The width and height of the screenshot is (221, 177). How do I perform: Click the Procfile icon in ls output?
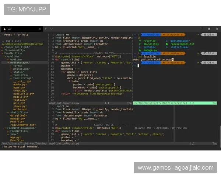pyautogui.click(x=140, y=41)
